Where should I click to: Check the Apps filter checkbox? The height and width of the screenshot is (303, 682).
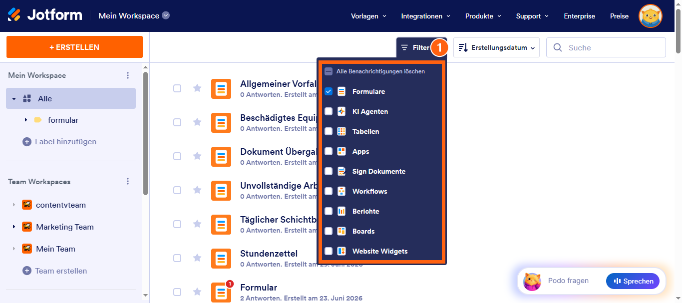(329, 151)
